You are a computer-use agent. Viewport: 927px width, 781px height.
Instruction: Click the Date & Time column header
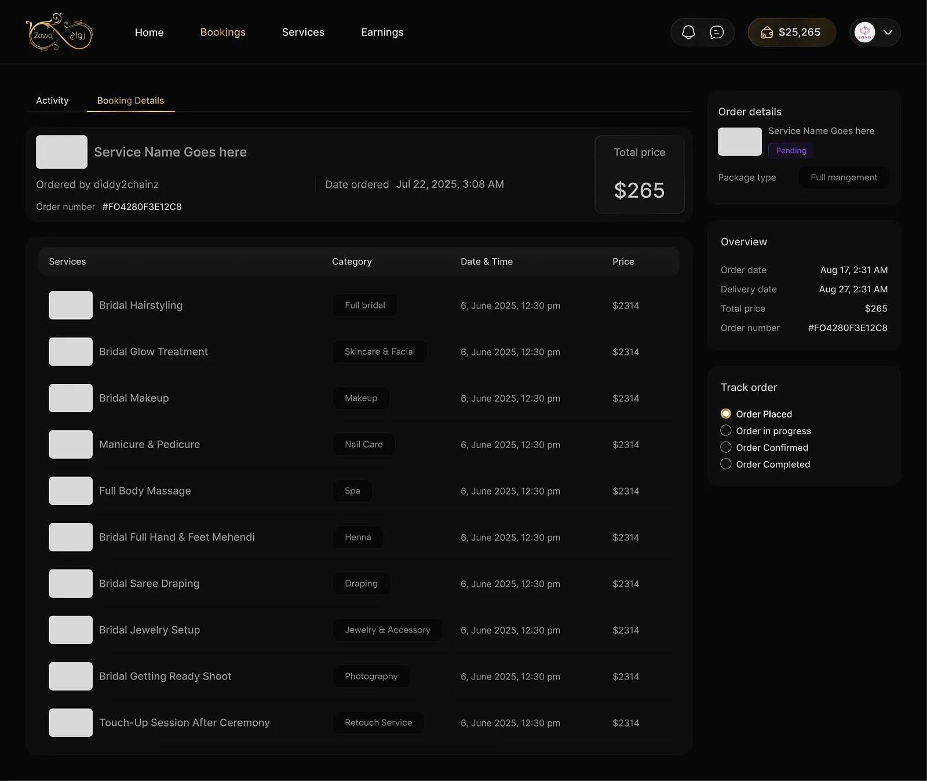[487, 261]
